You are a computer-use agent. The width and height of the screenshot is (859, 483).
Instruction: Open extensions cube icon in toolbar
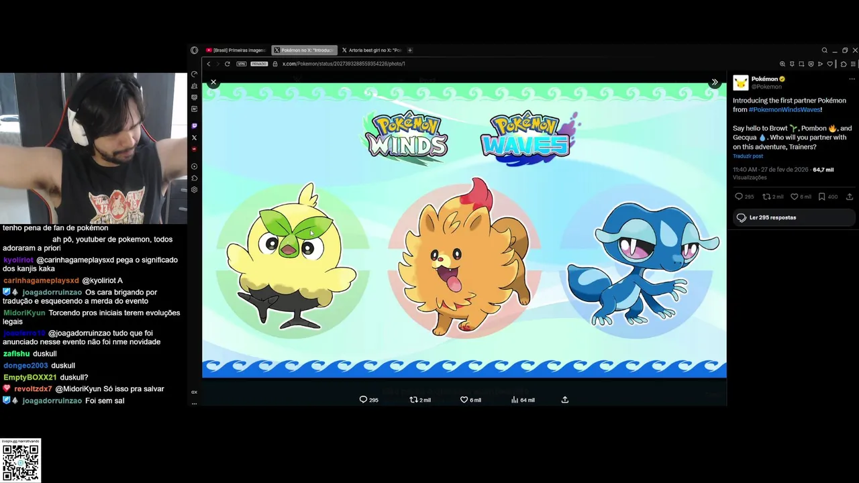coord(844,64)
